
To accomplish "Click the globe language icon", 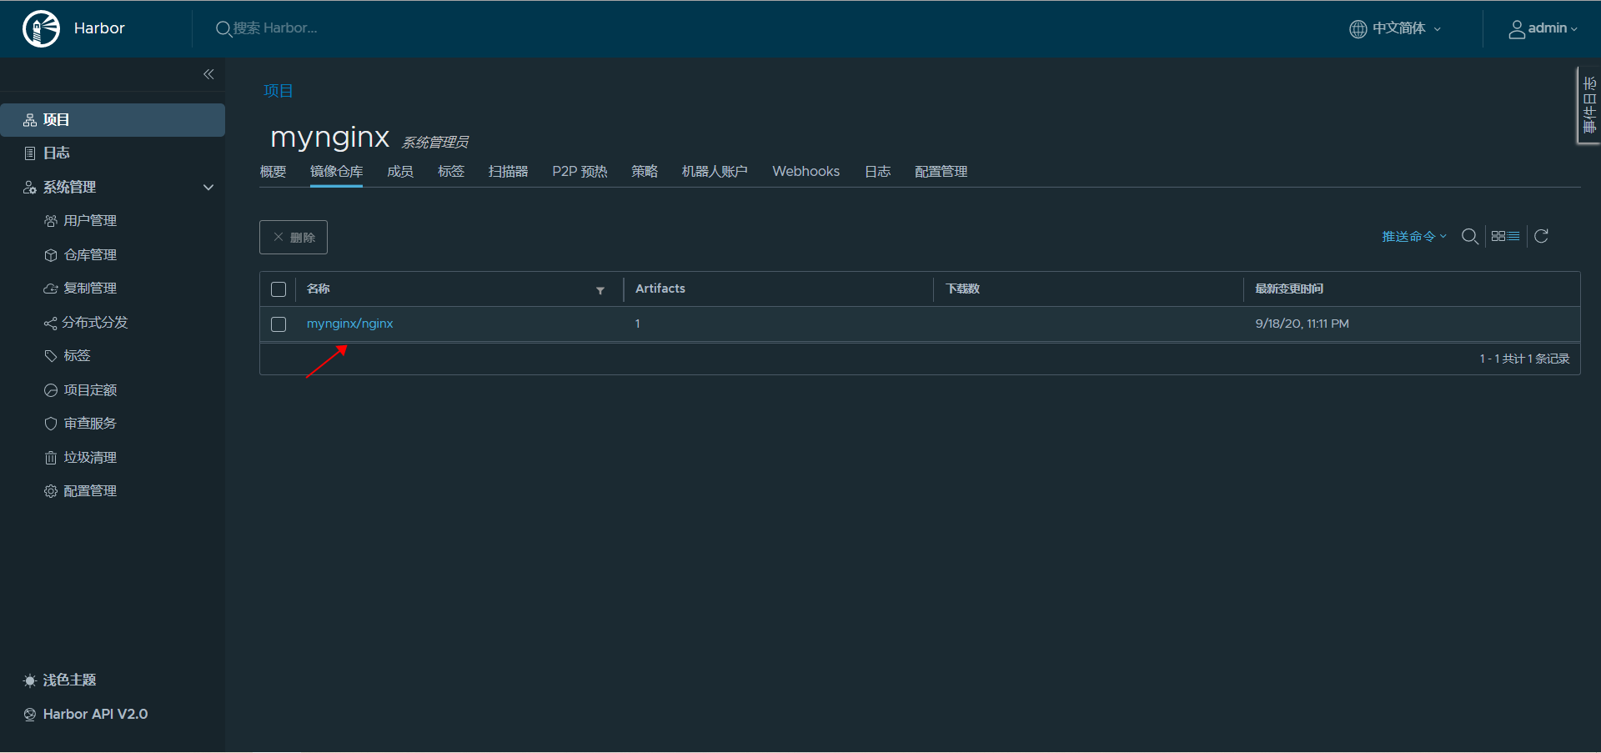I will point(1358,29).
